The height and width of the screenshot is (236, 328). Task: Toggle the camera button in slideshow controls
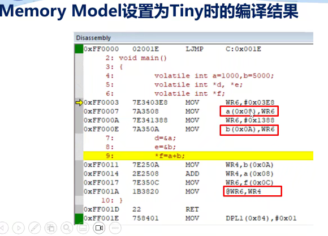pyautogui.click(x=99, y=228)
